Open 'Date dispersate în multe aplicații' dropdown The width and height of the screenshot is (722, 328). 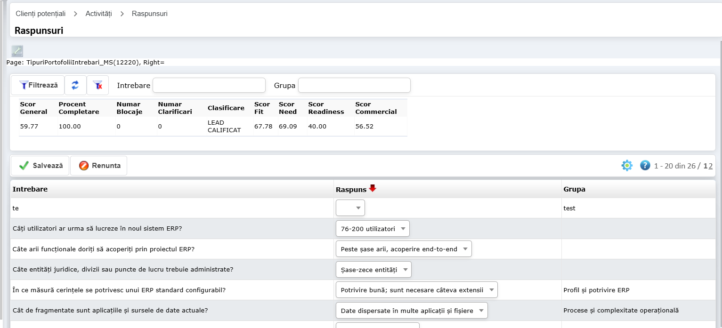point(412,311)
